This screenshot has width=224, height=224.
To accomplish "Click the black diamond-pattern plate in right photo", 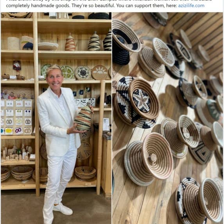I will click(201, 153).
